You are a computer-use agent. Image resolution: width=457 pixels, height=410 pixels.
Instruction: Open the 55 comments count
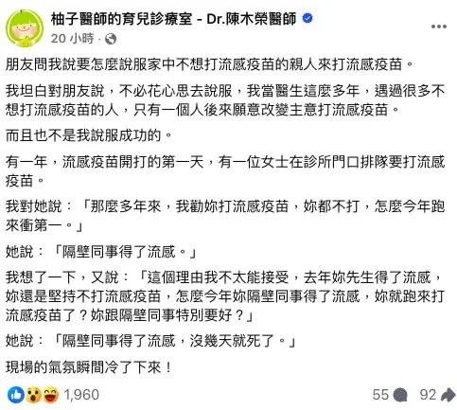(x=381, y=395)
